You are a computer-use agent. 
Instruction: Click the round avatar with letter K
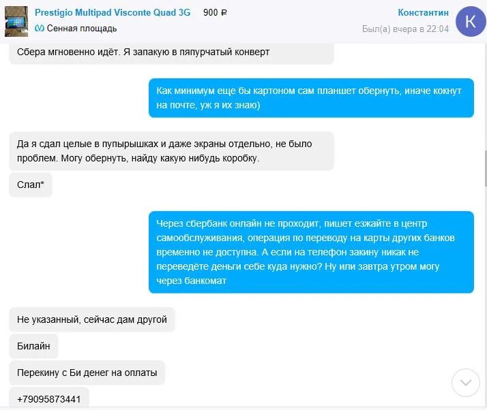[470, 21]
